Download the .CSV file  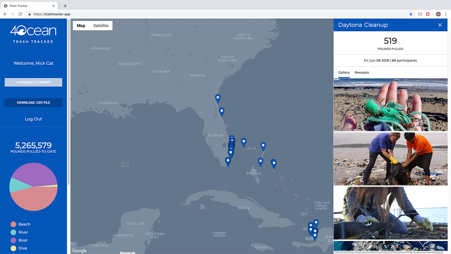tap(33, 103)
